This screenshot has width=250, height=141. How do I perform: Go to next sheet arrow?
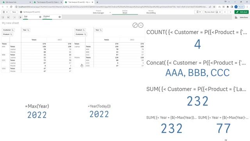click(230, 12)
